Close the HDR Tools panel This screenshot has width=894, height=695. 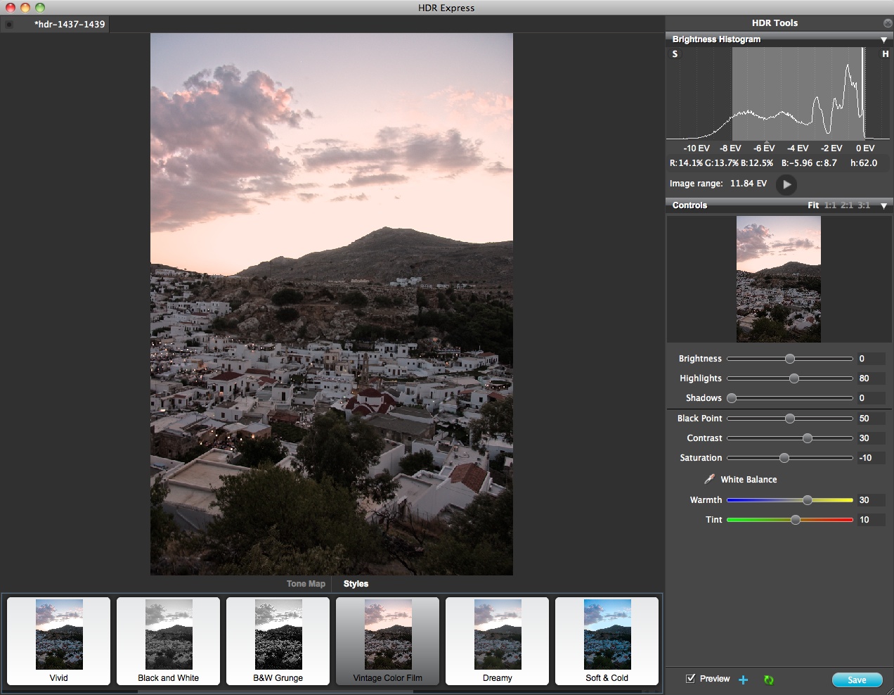tap(888, 23)
